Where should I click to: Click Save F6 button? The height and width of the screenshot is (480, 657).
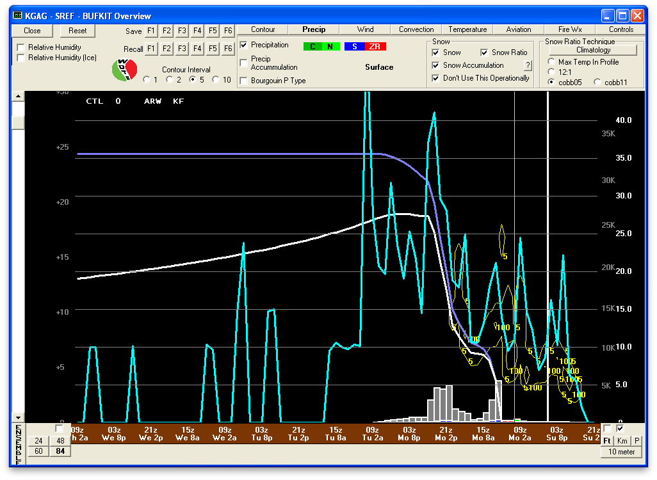tap(228, 31)
